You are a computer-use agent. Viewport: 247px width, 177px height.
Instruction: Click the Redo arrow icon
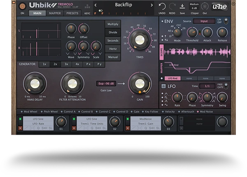click(x=172, y=6)
